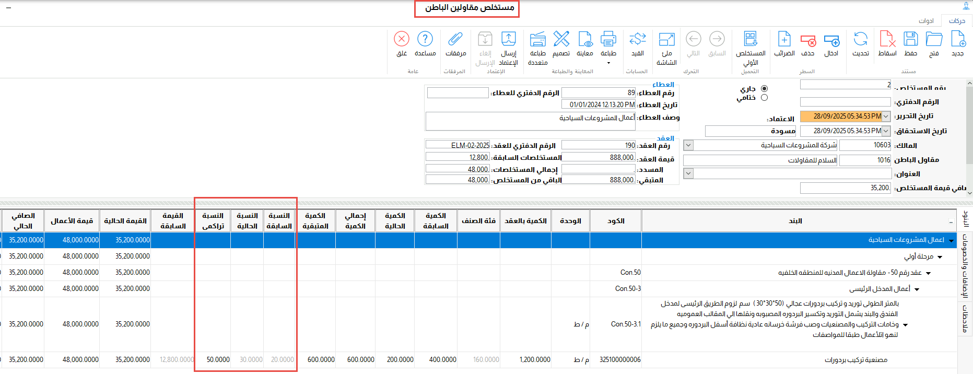Click the البند column header
This screenshot has height=374, width=973.
[795, 221]
